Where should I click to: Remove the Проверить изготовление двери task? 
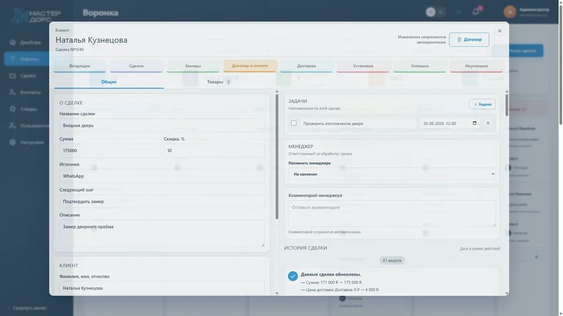click(488, 123)
